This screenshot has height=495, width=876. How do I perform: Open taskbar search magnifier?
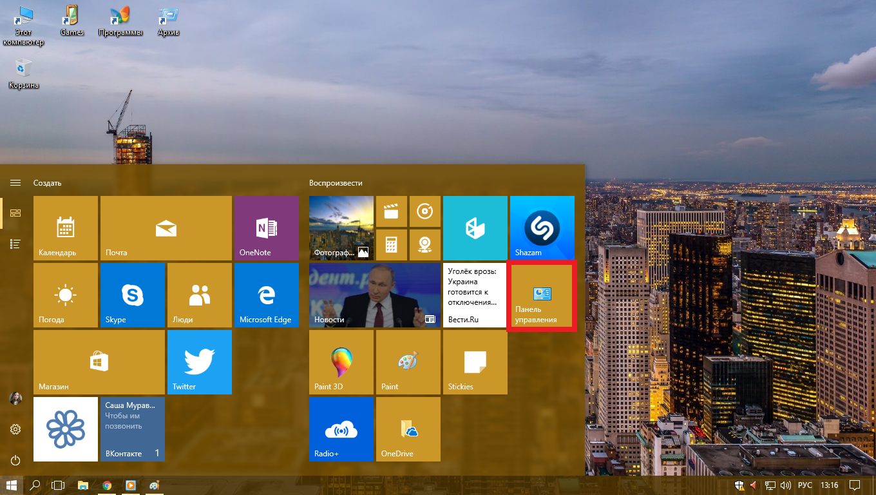coord(35,485)
